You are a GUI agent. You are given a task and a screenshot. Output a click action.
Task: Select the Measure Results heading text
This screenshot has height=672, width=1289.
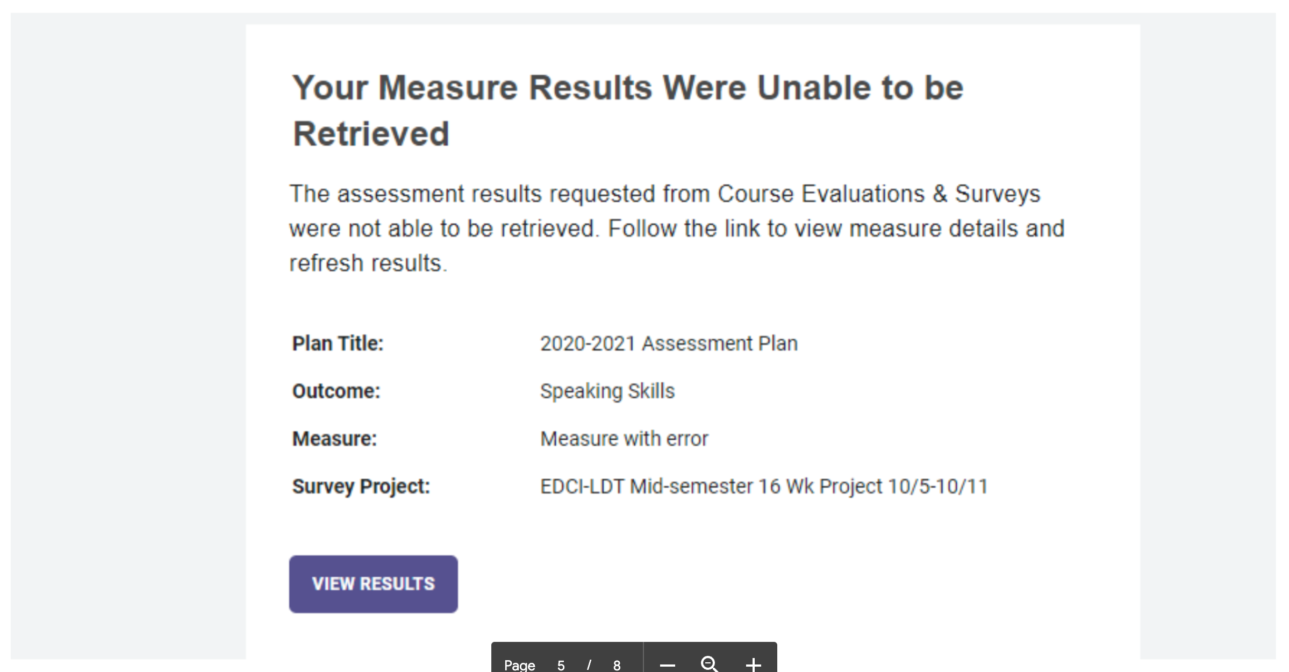point(628,110)
